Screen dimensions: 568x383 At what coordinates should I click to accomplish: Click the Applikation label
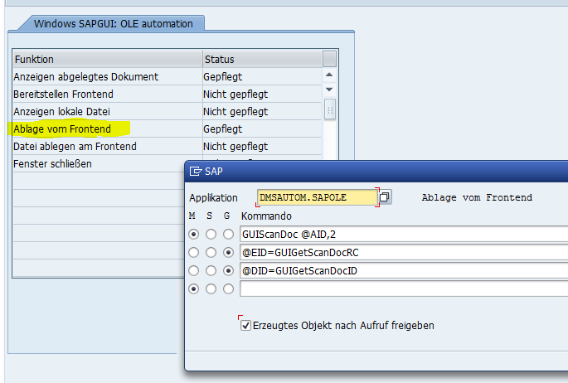(213, 197)
